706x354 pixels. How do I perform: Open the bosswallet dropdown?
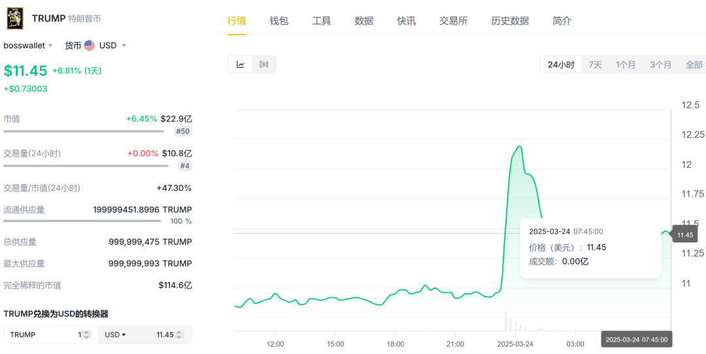tap(28, 46)
